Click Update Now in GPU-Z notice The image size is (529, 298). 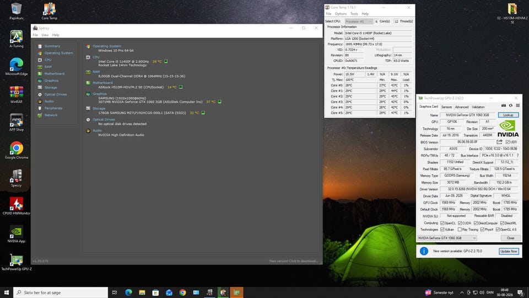[x=509, y=251]
